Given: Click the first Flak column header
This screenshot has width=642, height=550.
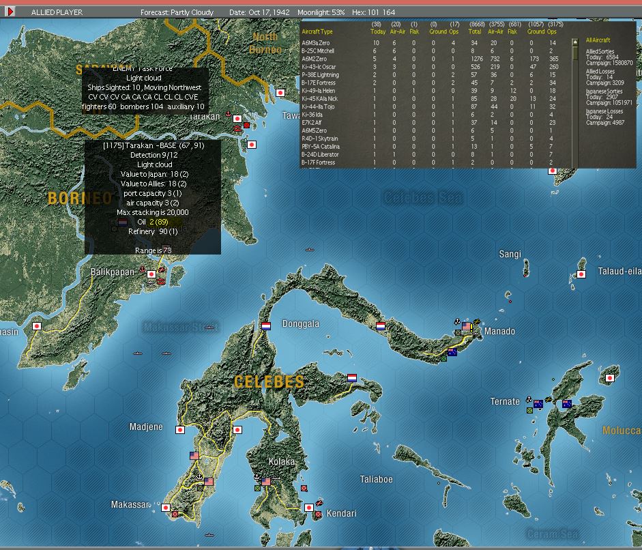Looking at the screenshot, I should pyautogui.click(x=414, y=31).
